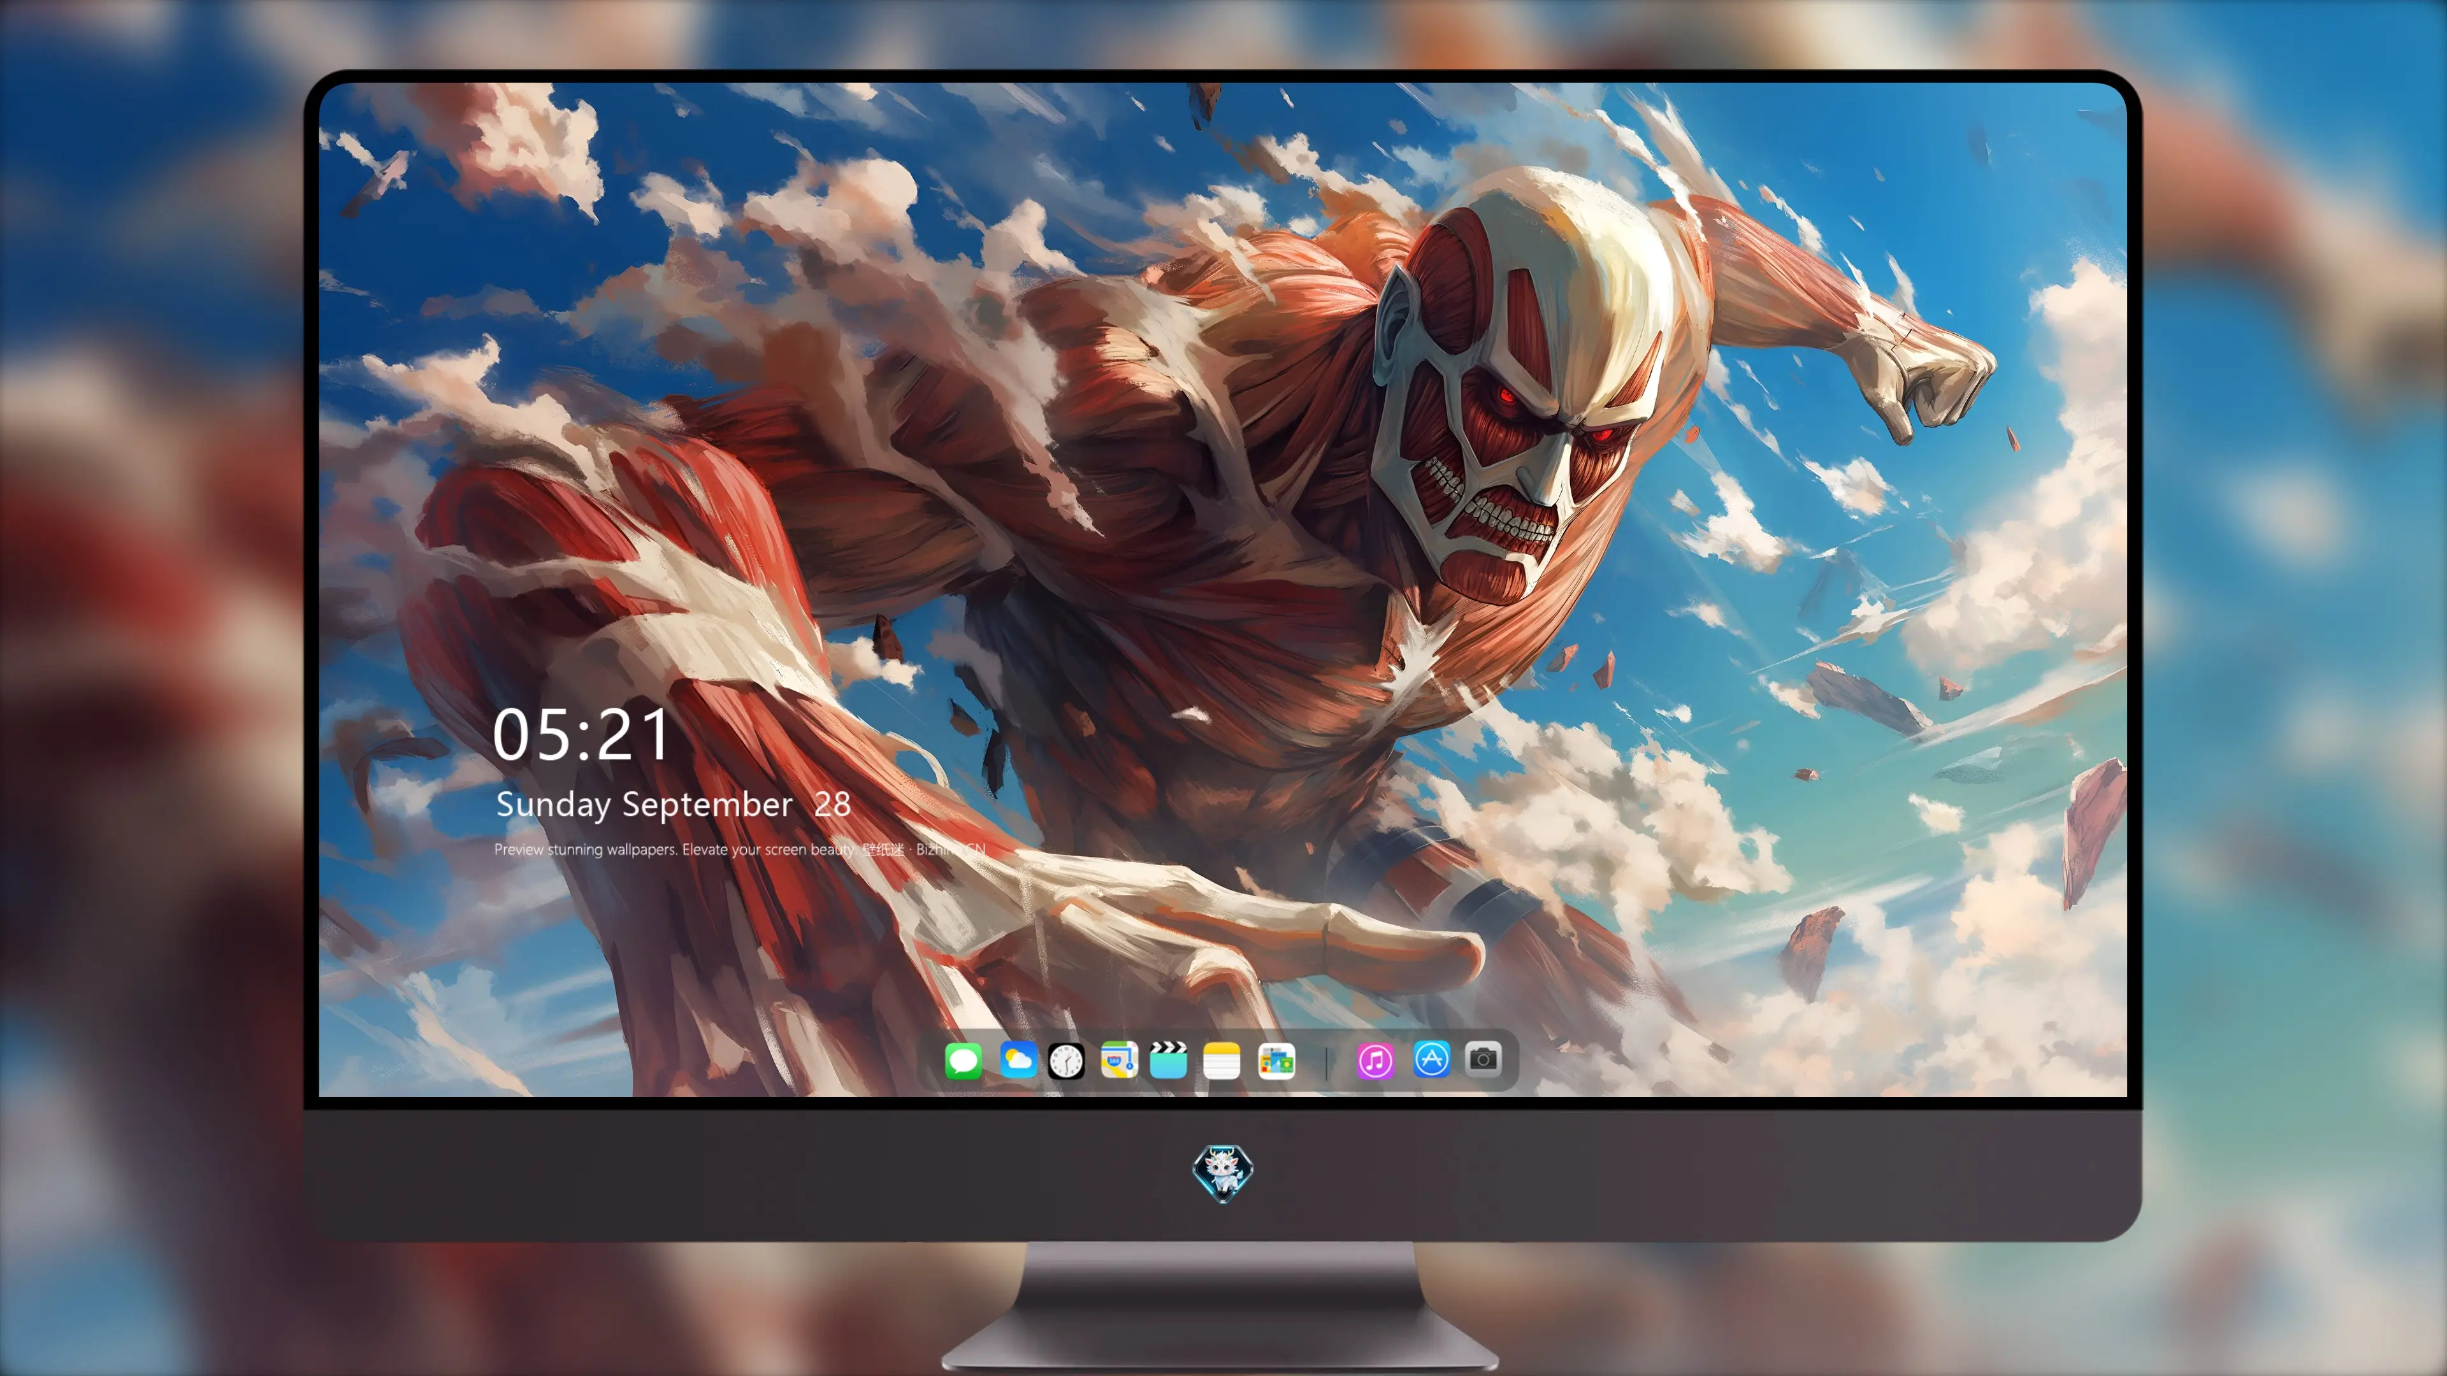This screenshot has height=1376, width=2447.
Task: Open the Camera app in the dock
Action: tap(1483, 1058)
